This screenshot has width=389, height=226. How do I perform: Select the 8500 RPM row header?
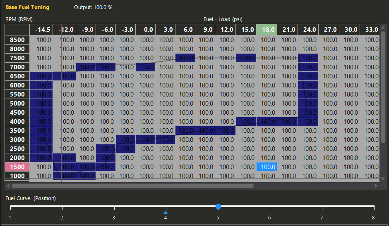(17, 40)
